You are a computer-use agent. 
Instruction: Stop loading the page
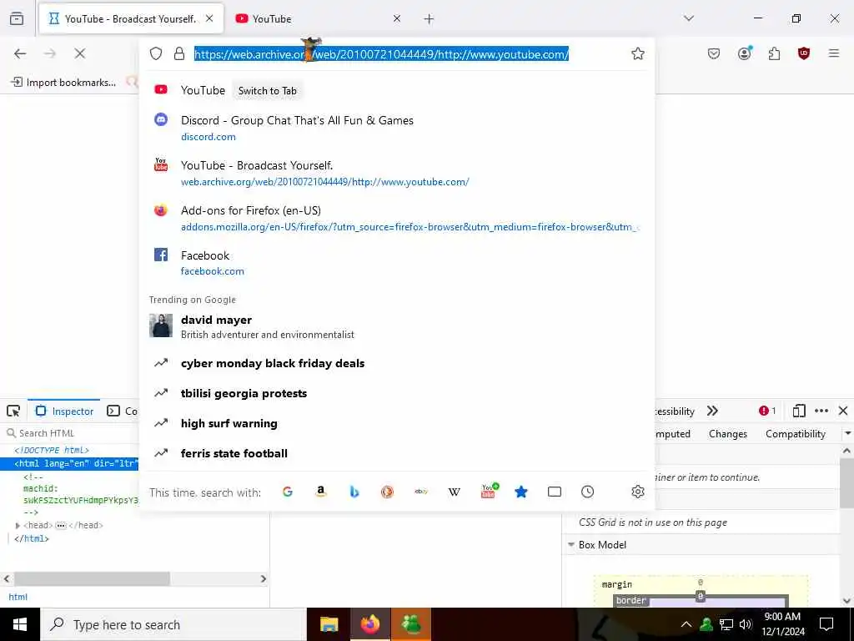pos(79,53)
